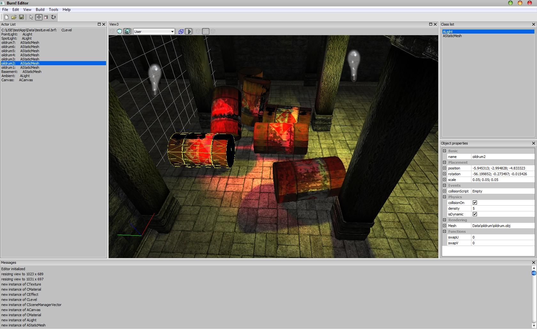Select the move tool
Image resolution: width=537 pixels, height=329 pixels.
(38, 17)
